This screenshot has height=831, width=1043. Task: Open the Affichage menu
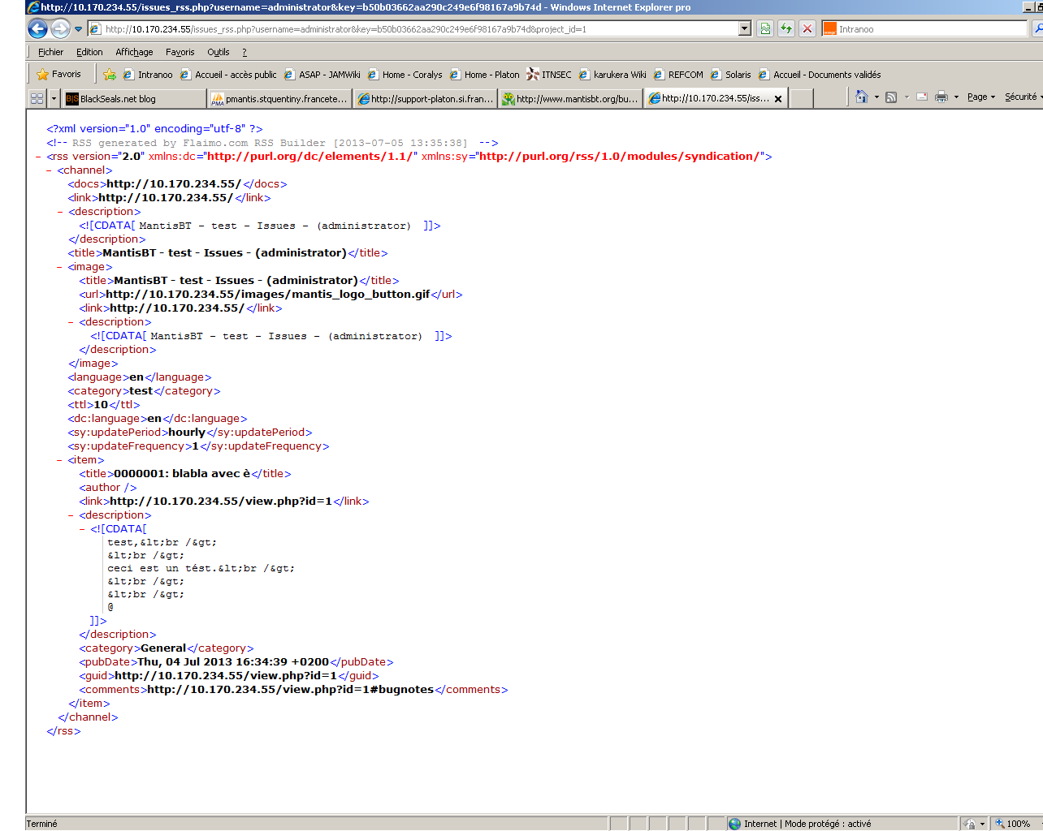(x=134, y=52)
